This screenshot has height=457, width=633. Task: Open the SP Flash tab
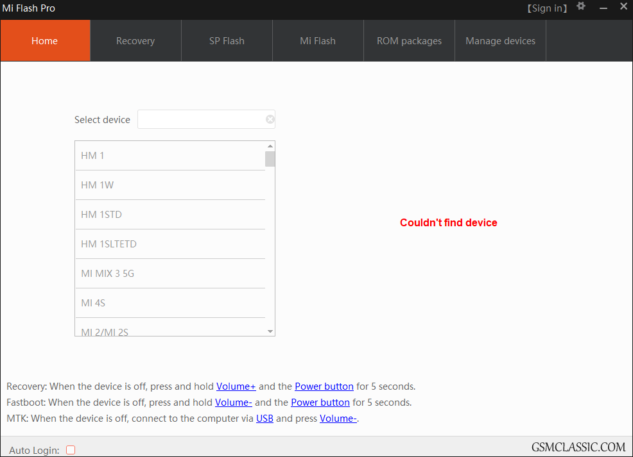(227, 40)
